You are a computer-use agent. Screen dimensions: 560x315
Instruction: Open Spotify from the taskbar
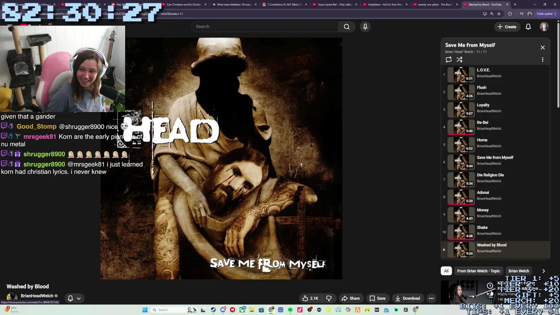pos(290,310)
